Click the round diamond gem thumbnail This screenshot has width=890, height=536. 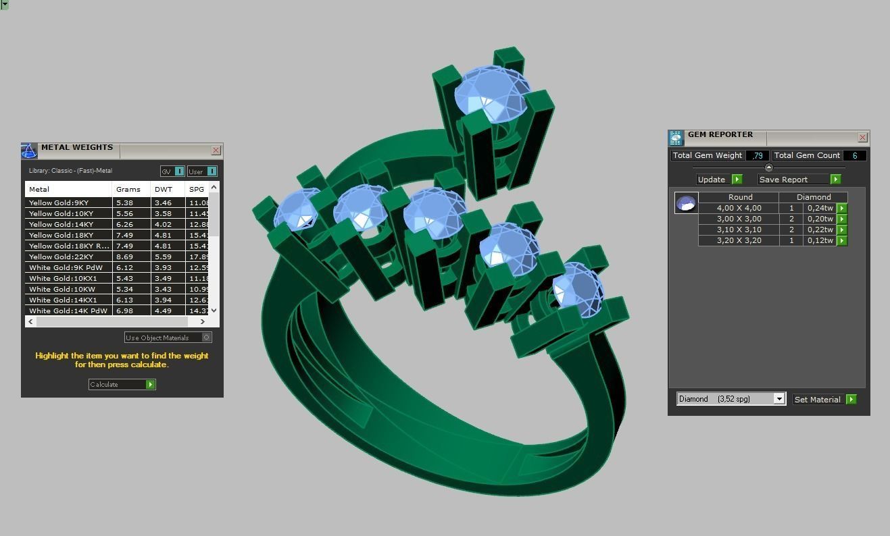[686, 203]
